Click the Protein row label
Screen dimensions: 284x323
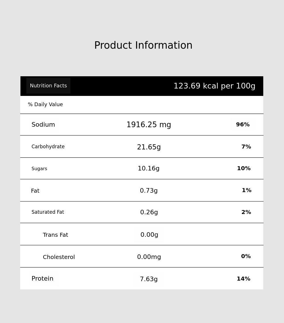point(42,279)
